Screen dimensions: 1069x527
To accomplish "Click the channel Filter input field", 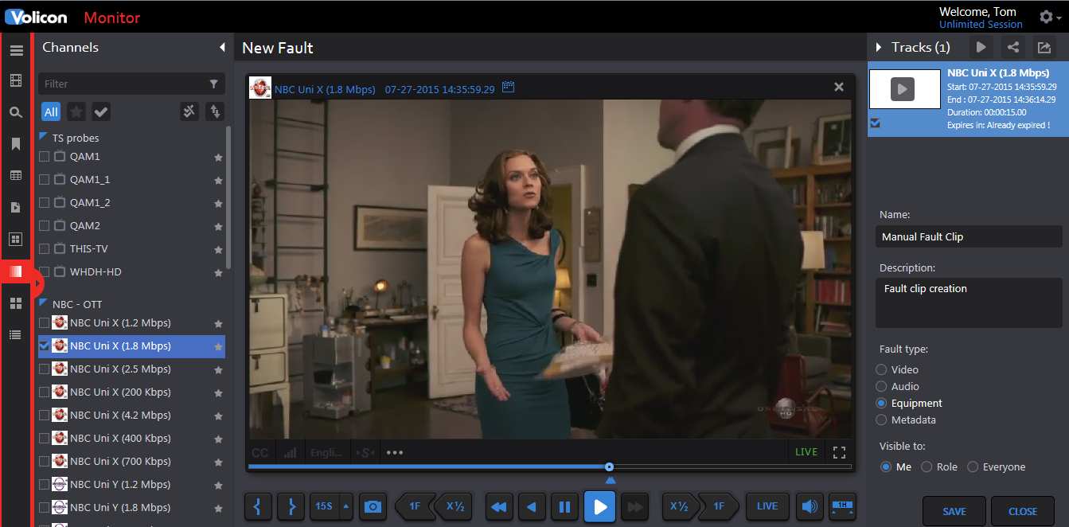I will point(131,84).
